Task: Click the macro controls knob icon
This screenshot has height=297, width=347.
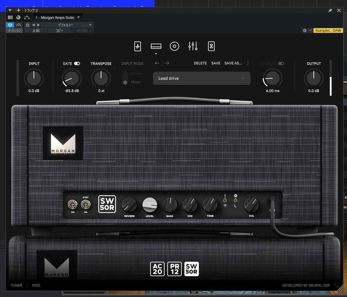Action: click(19, 17)
